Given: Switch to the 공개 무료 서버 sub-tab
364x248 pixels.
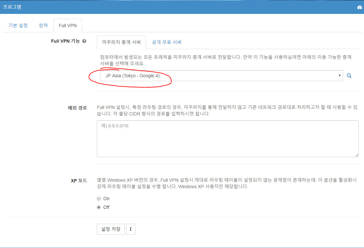Looking at the screenshot, I should (166, 42).
